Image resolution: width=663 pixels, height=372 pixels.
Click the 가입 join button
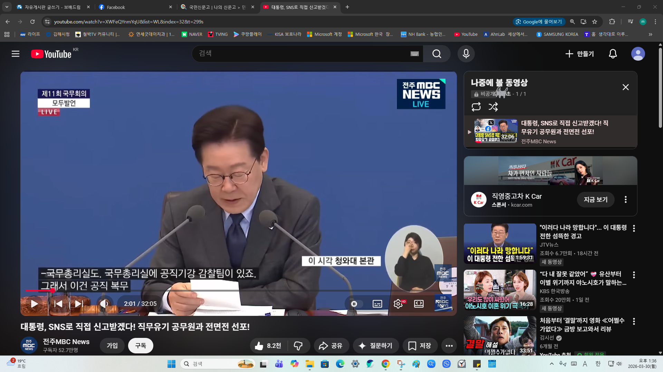(x=112, y=345)
